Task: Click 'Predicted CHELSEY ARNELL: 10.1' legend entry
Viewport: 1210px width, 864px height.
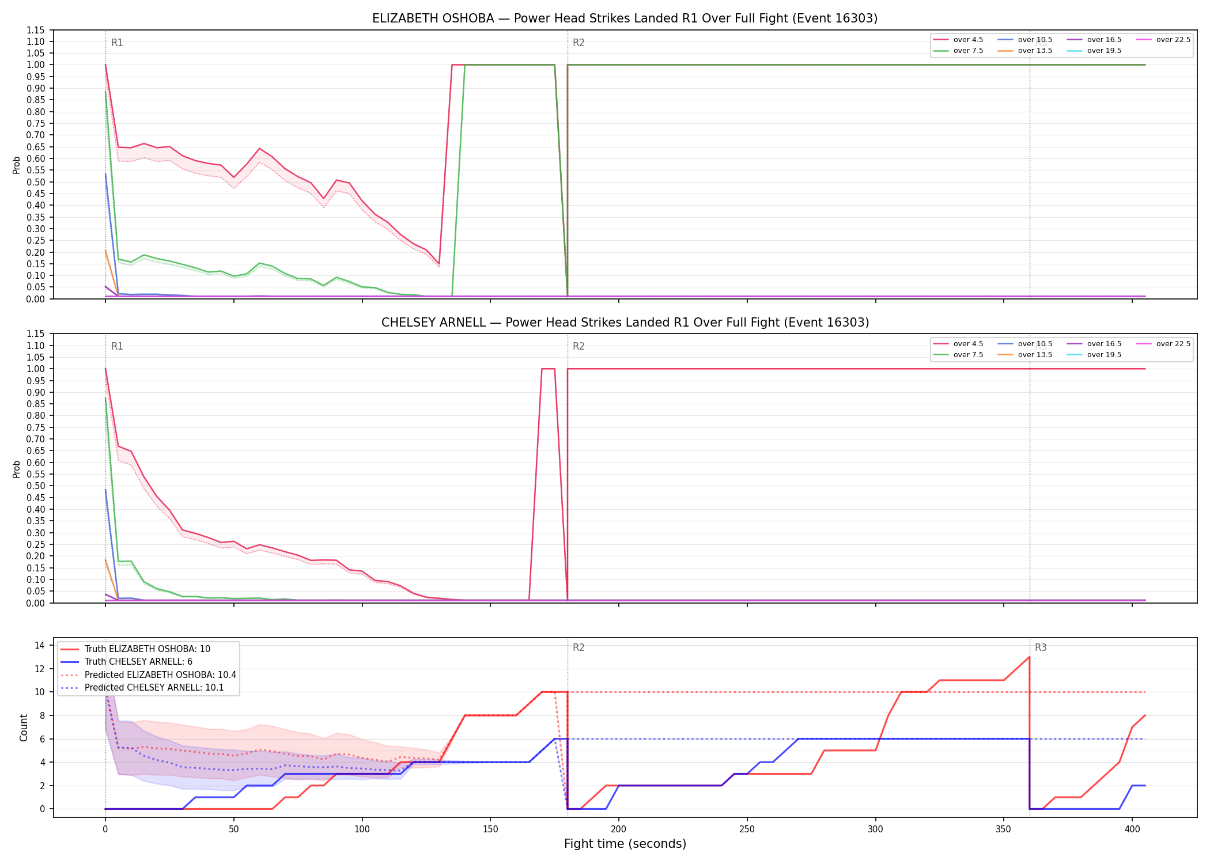Action: (142, 688)
